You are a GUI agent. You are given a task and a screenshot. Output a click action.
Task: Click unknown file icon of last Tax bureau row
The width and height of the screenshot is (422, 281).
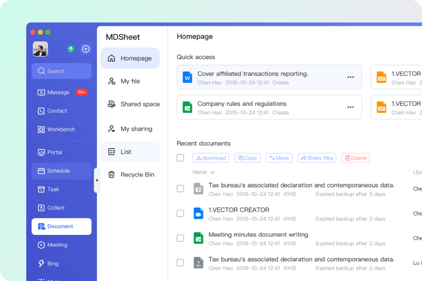[x=198, y=263]
